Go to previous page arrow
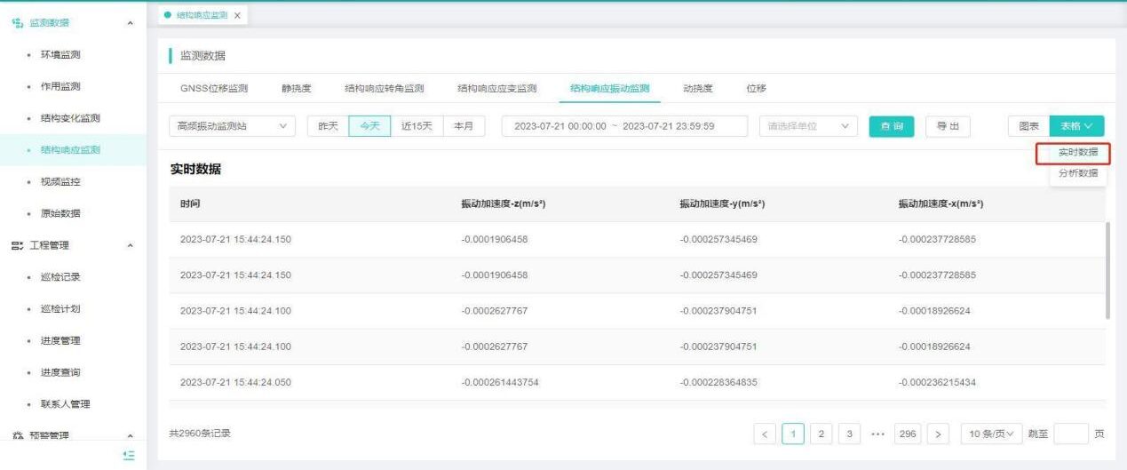The width and height of the screenshot is (1127, 470). 766,433
